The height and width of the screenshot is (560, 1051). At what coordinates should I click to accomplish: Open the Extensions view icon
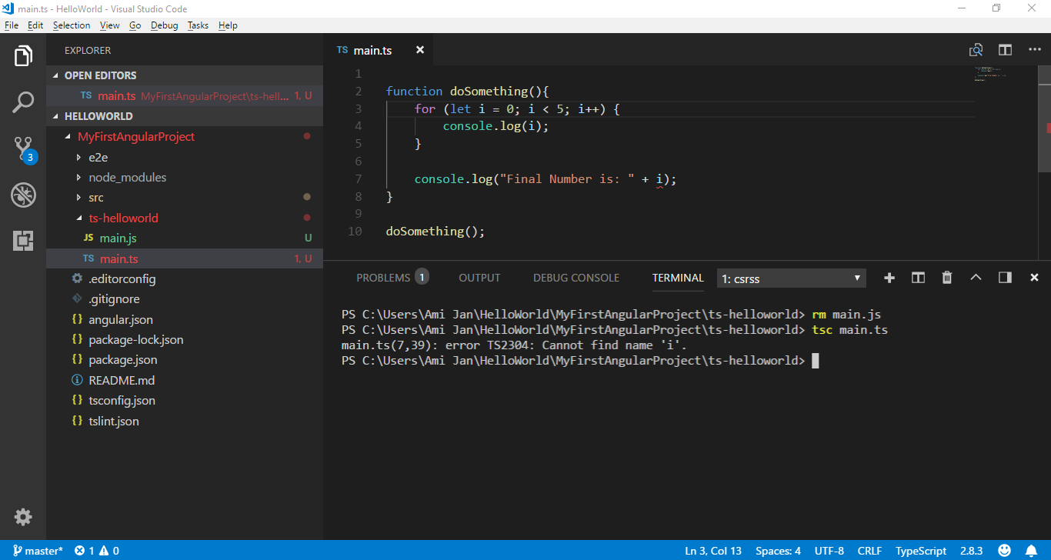(23, 241)
